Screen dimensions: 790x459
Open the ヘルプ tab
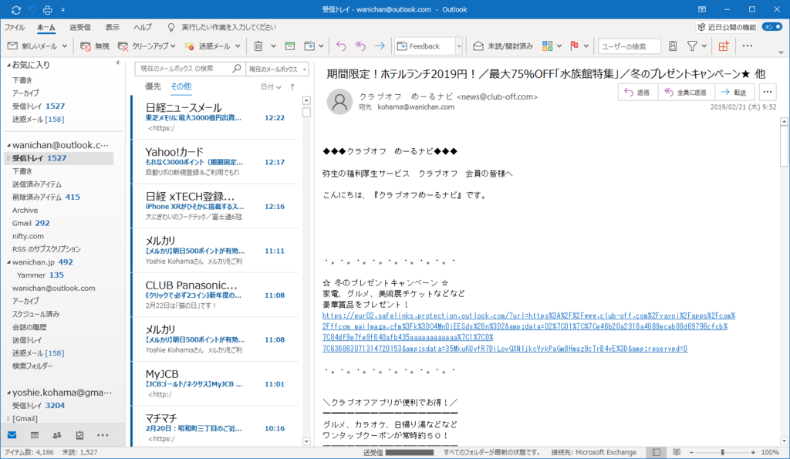coord(143,27)
